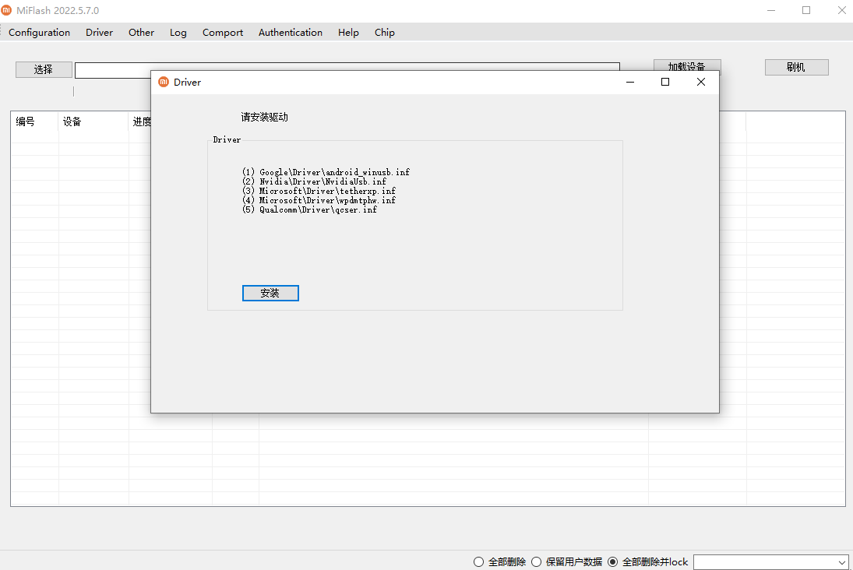Click the 加载设备 load device button
The image size is (853, 570).
pos(686,65)
